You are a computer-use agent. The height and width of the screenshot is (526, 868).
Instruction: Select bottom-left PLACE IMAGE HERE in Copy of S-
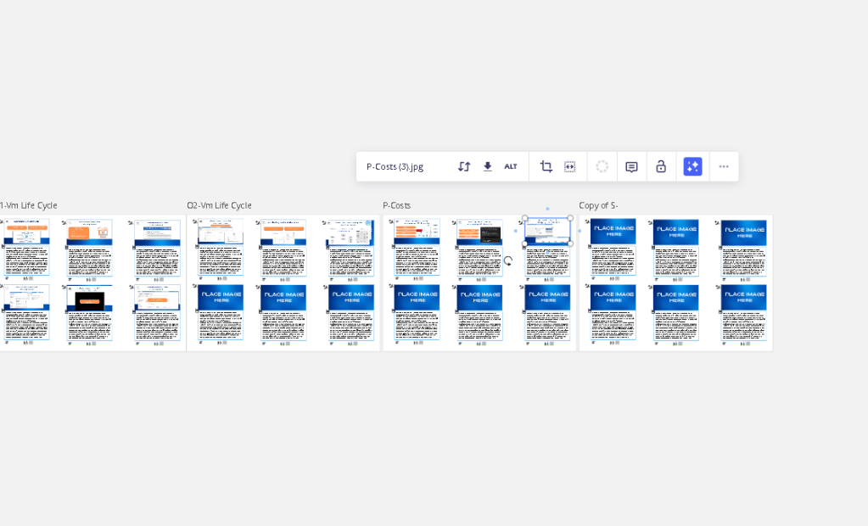tap(613, 298)
